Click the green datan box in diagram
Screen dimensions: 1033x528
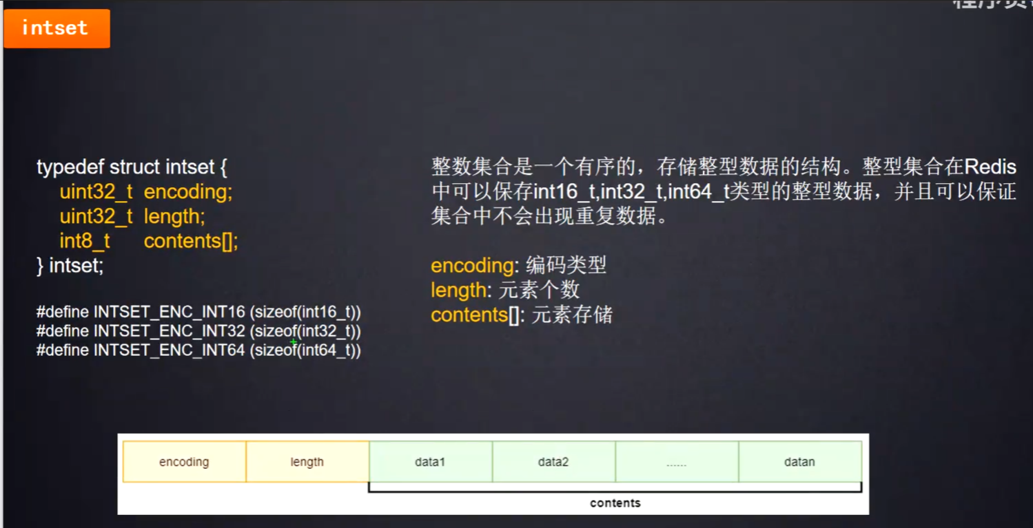point(800,462)
